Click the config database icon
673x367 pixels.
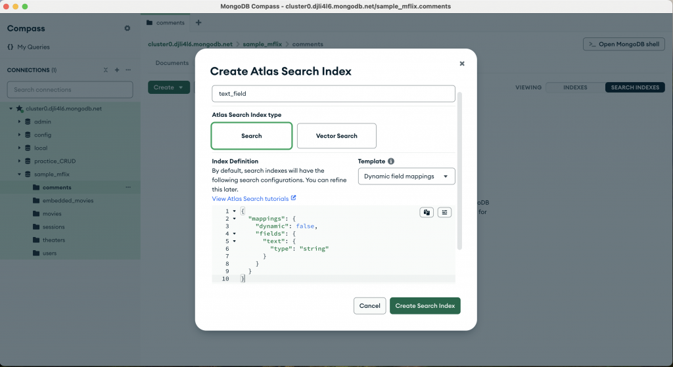tap(28, 135)
